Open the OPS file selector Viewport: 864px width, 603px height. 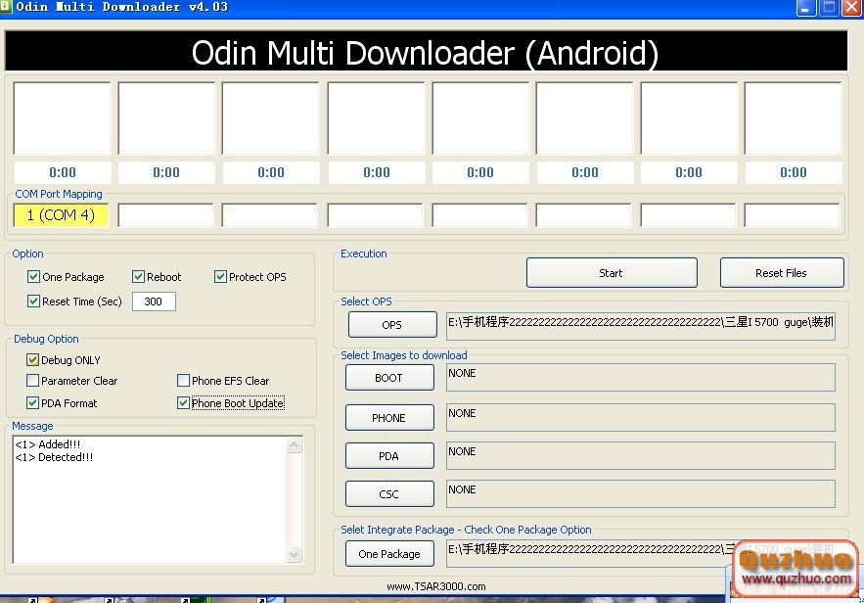coord(392,325)
